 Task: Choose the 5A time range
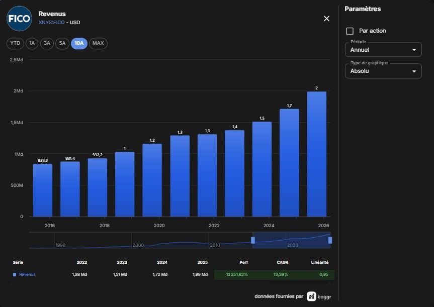click(62, 43)
